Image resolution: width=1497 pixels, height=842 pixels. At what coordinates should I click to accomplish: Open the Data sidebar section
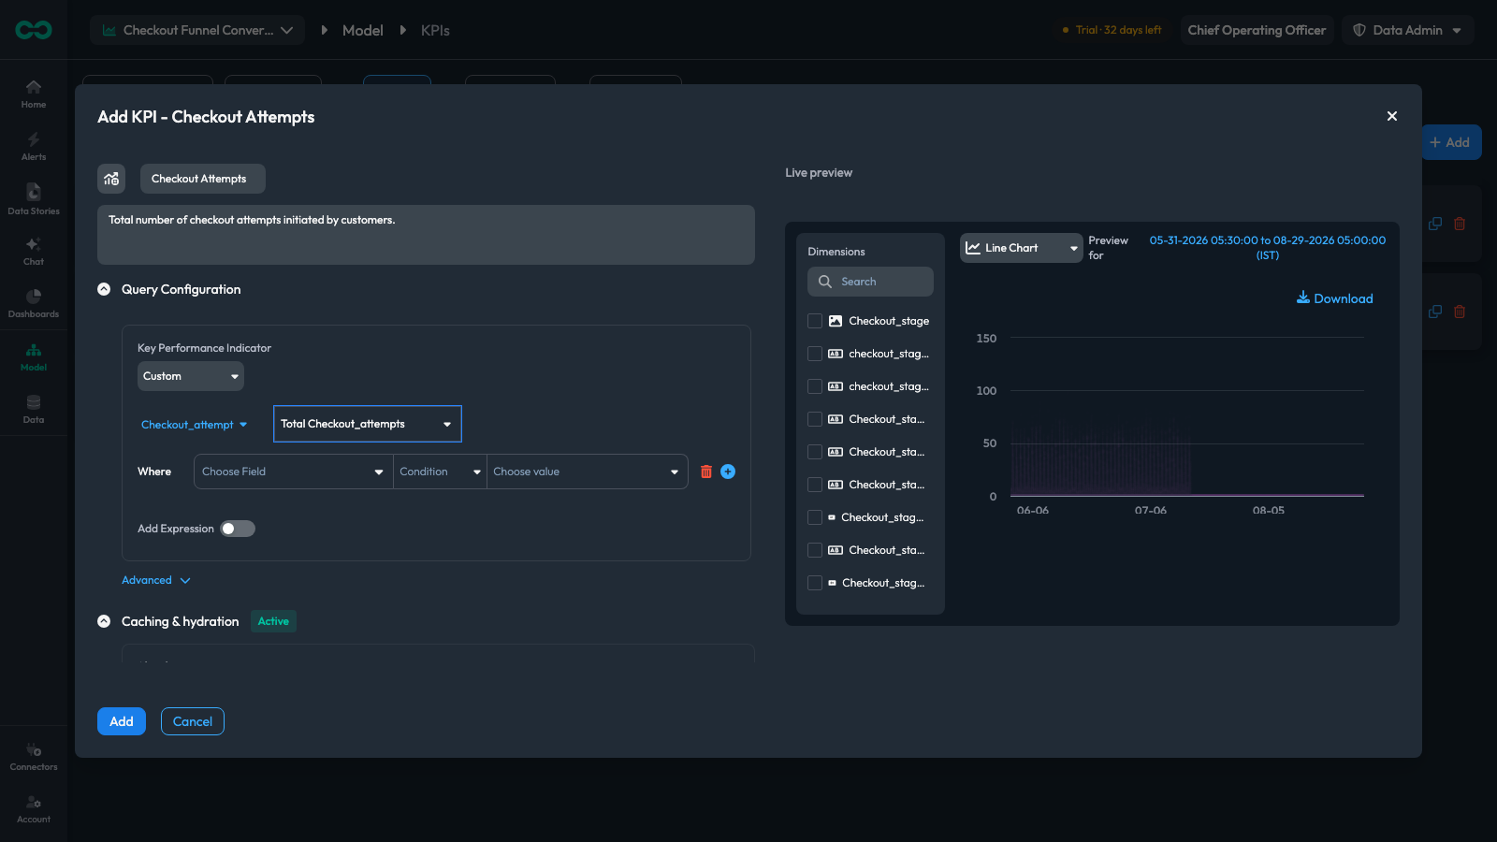(34, 410)
